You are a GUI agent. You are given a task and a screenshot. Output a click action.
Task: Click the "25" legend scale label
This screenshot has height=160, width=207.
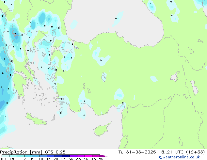click(x=63, y=159)
